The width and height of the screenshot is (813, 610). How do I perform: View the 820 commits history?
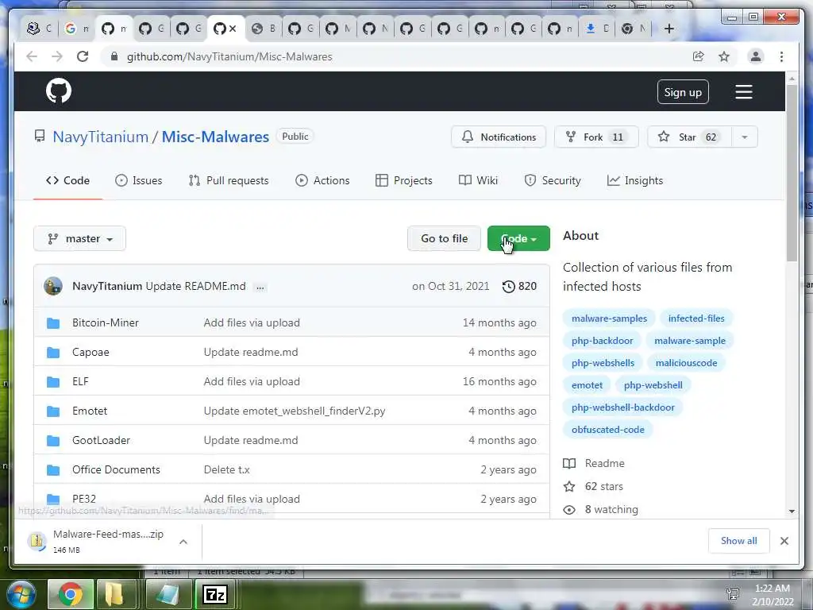[x=519, y=286]
